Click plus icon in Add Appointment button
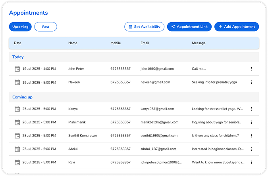This screenshot has height=176, width=268. (x=220, y=27)
